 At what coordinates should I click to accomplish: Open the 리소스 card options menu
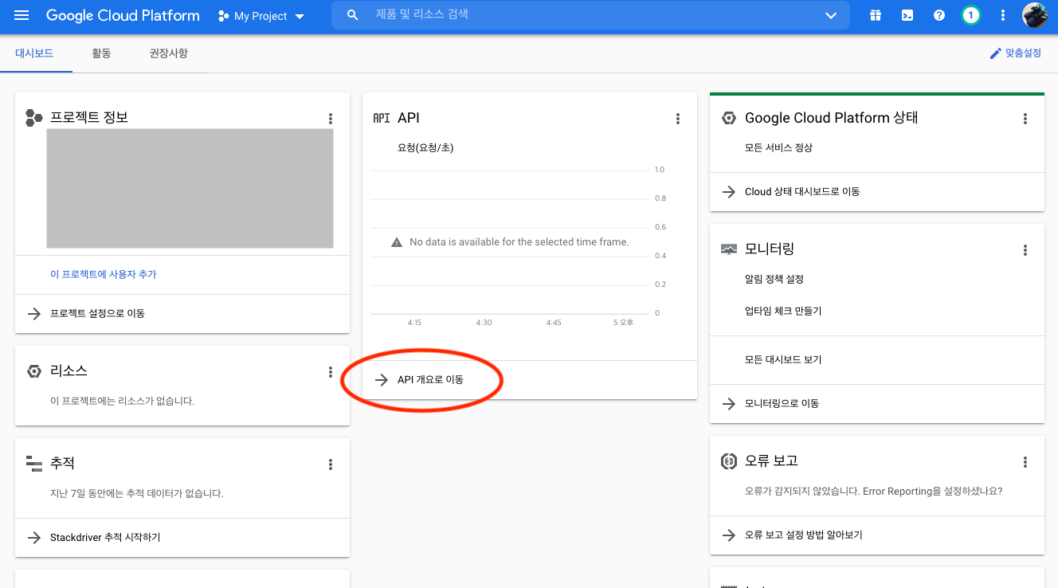[331, 372]
